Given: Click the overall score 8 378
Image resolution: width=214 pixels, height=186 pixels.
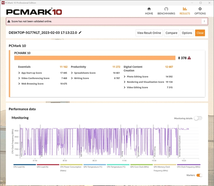Looking at the screenshot, I should click(182, 58).
